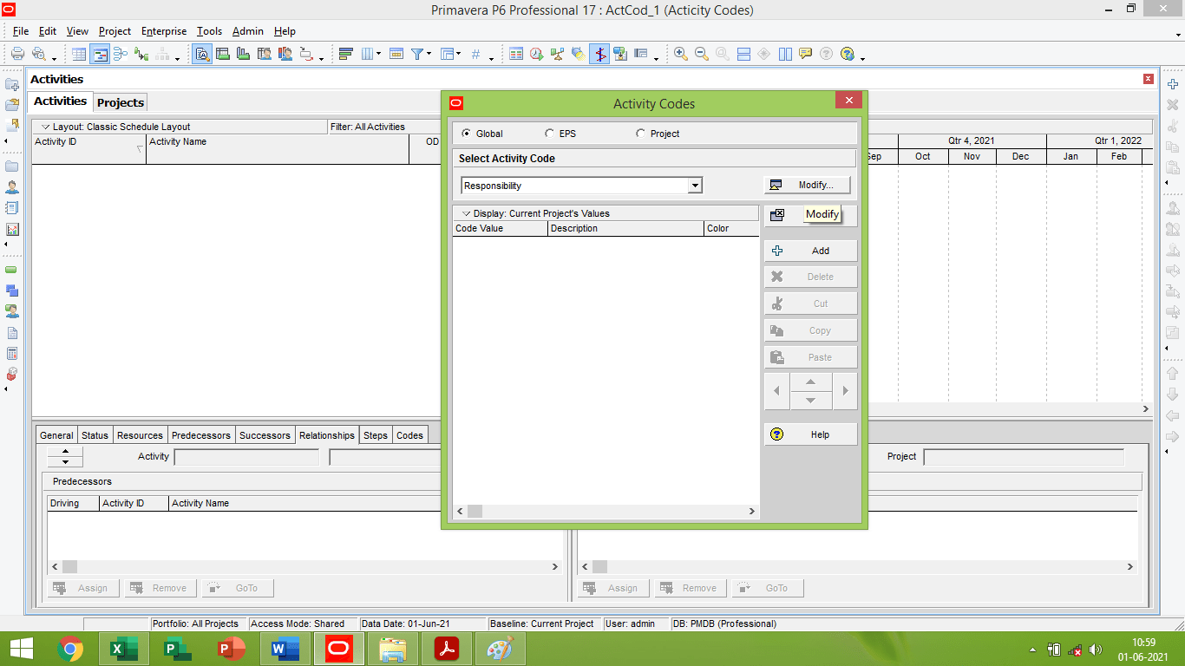
Task: Select the EPS radio button
Action: point(550,134)
